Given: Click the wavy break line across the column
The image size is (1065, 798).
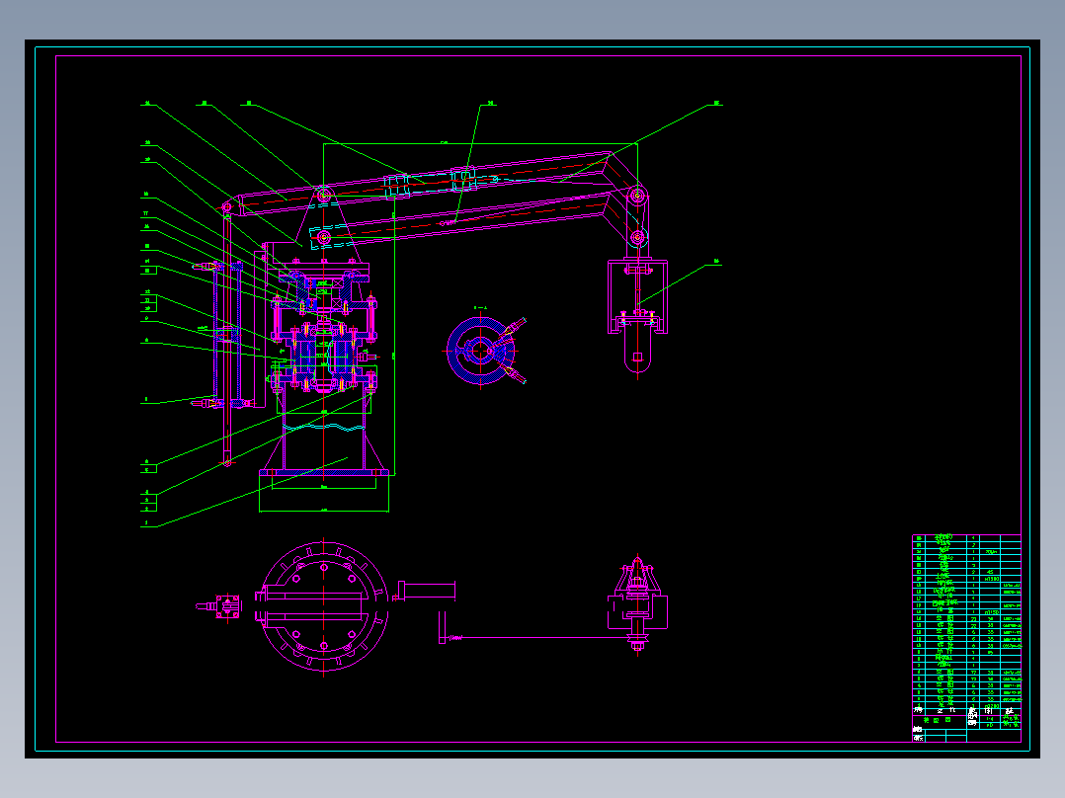Looking at the screenshot, I should coord(324,428).
